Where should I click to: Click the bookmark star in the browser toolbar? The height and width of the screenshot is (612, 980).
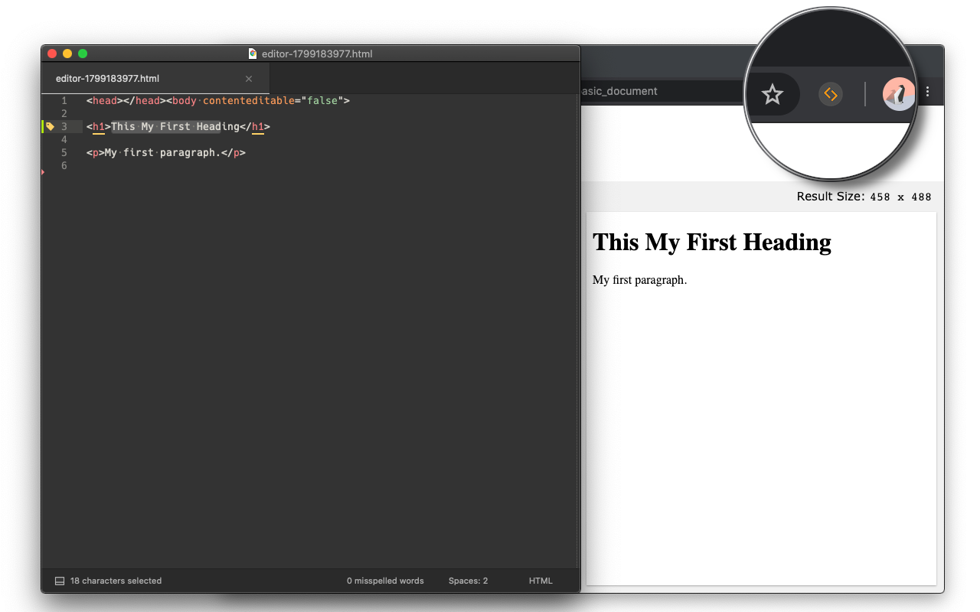click(772, 94)
